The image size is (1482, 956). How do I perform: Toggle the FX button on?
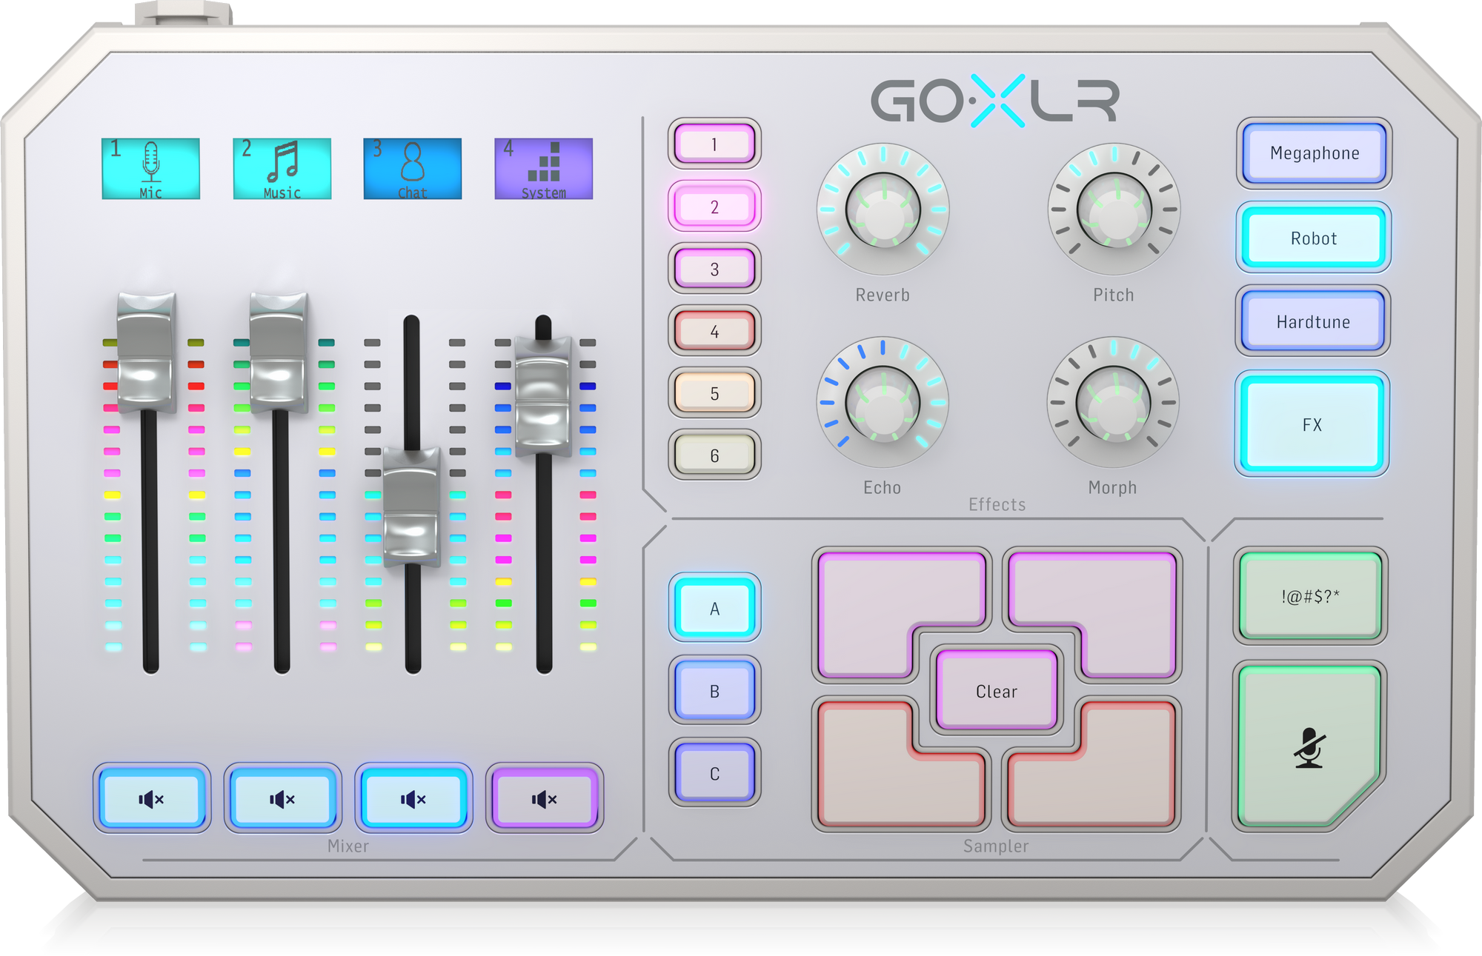pos(1312,424)
